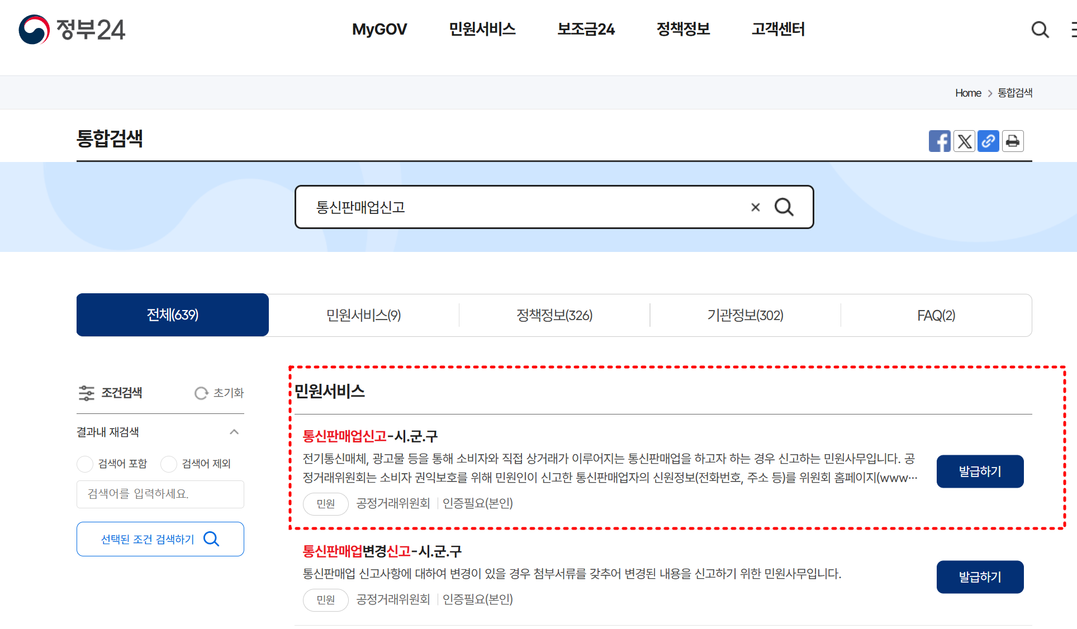
Task: Switch to the 정책정보(326) tab
Action: 554,315
